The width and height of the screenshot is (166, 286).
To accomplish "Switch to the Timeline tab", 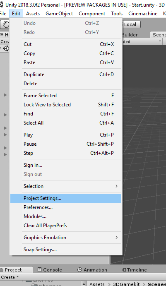I will tap(134, 270).
